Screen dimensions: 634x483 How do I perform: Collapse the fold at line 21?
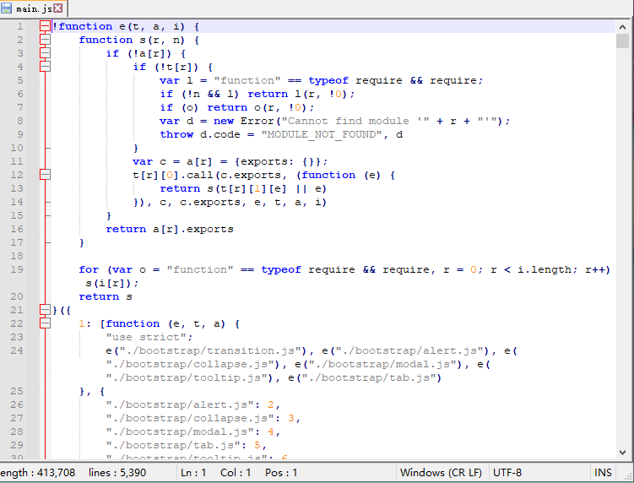point(45,310)
